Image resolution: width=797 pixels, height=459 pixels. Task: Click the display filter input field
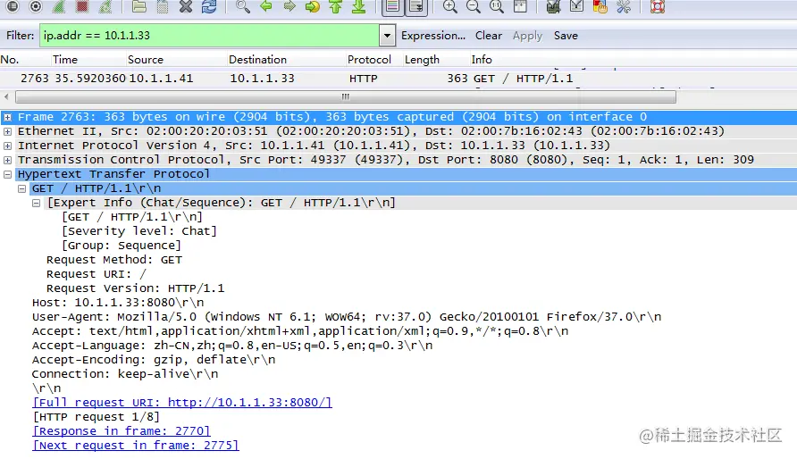click(209, 36)
